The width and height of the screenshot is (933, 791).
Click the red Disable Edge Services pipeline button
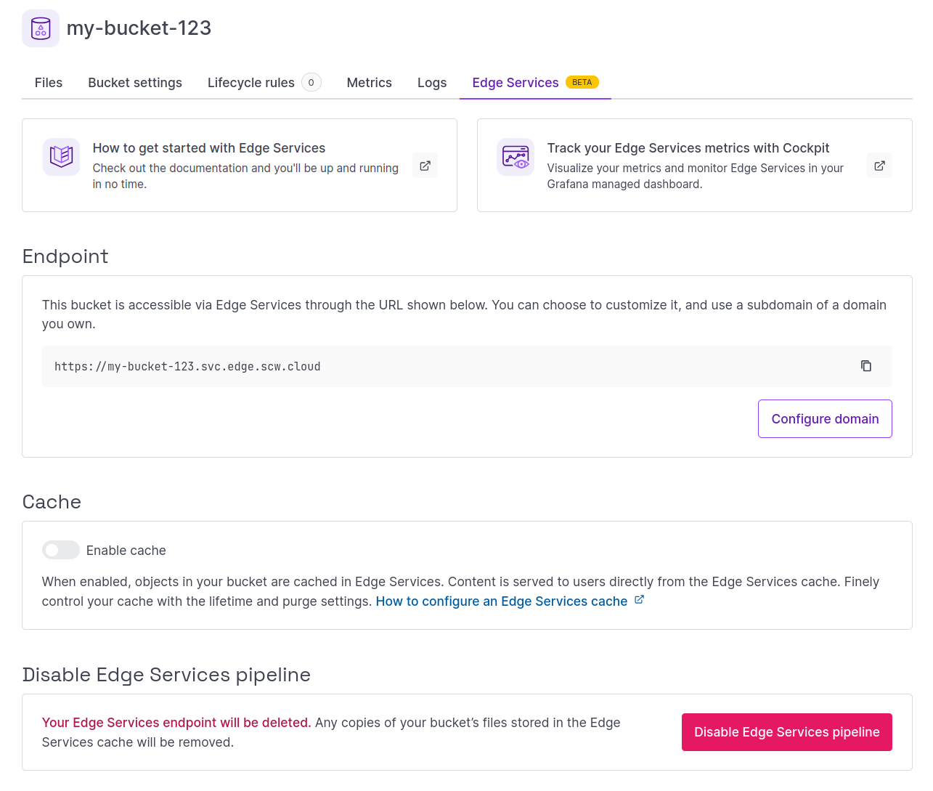tap(786, 732)
